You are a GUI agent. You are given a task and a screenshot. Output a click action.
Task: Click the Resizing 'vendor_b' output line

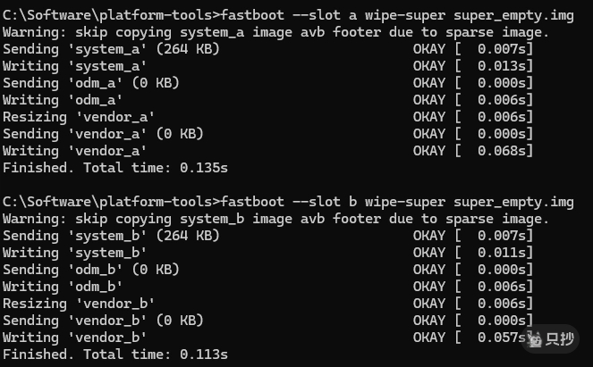[79, 304]
